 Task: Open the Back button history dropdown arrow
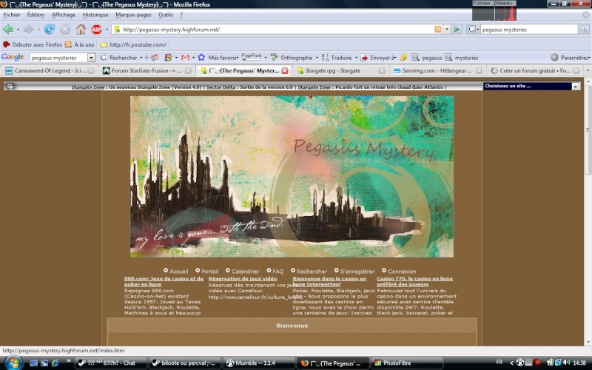18,29
